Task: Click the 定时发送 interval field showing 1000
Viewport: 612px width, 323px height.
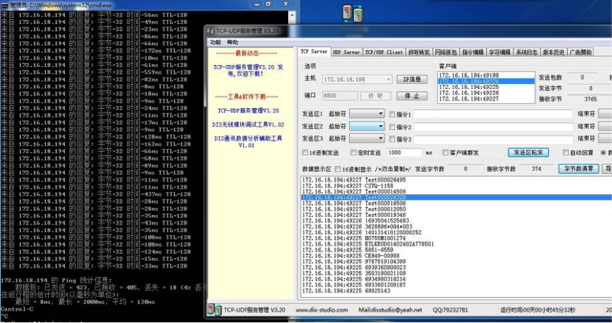Action: (x=403, y=153)
